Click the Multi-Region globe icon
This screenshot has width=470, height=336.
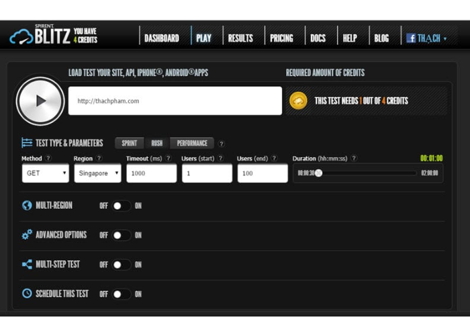click(x=27, y=206)
